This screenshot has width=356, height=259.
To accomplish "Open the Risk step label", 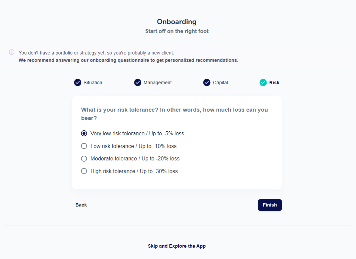I will [x=274, y=83].
